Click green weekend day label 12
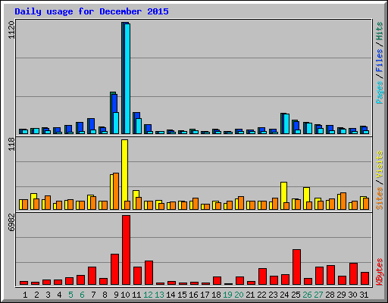 click(148, 295)
